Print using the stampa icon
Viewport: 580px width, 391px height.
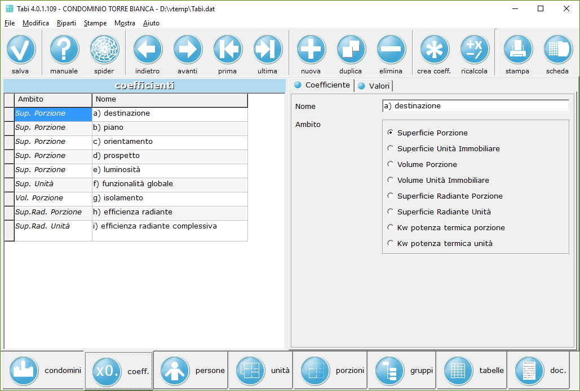click(517, 50)
